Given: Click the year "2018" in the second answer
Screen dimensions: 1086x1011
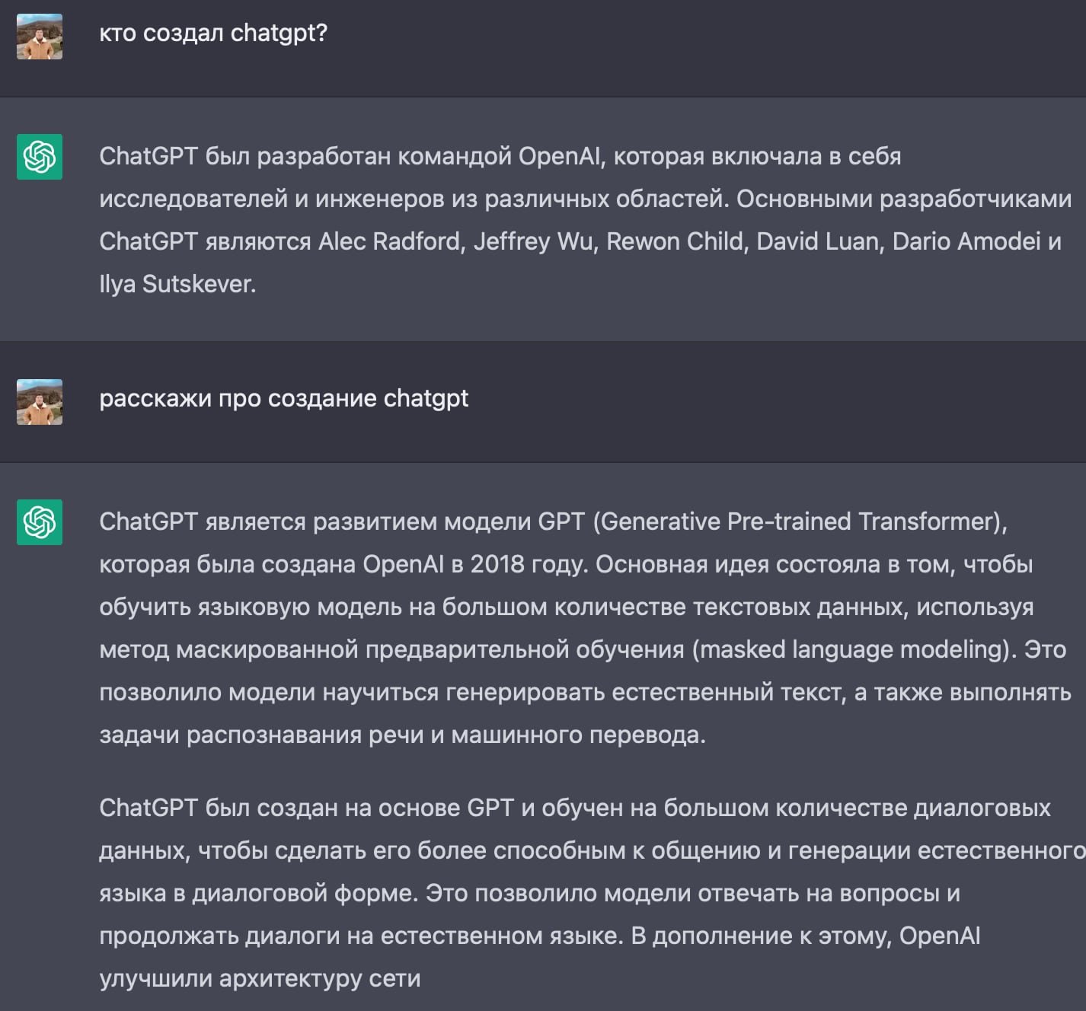Looking at the screenshot, I should pyautogui.click(x=497, y=564).
